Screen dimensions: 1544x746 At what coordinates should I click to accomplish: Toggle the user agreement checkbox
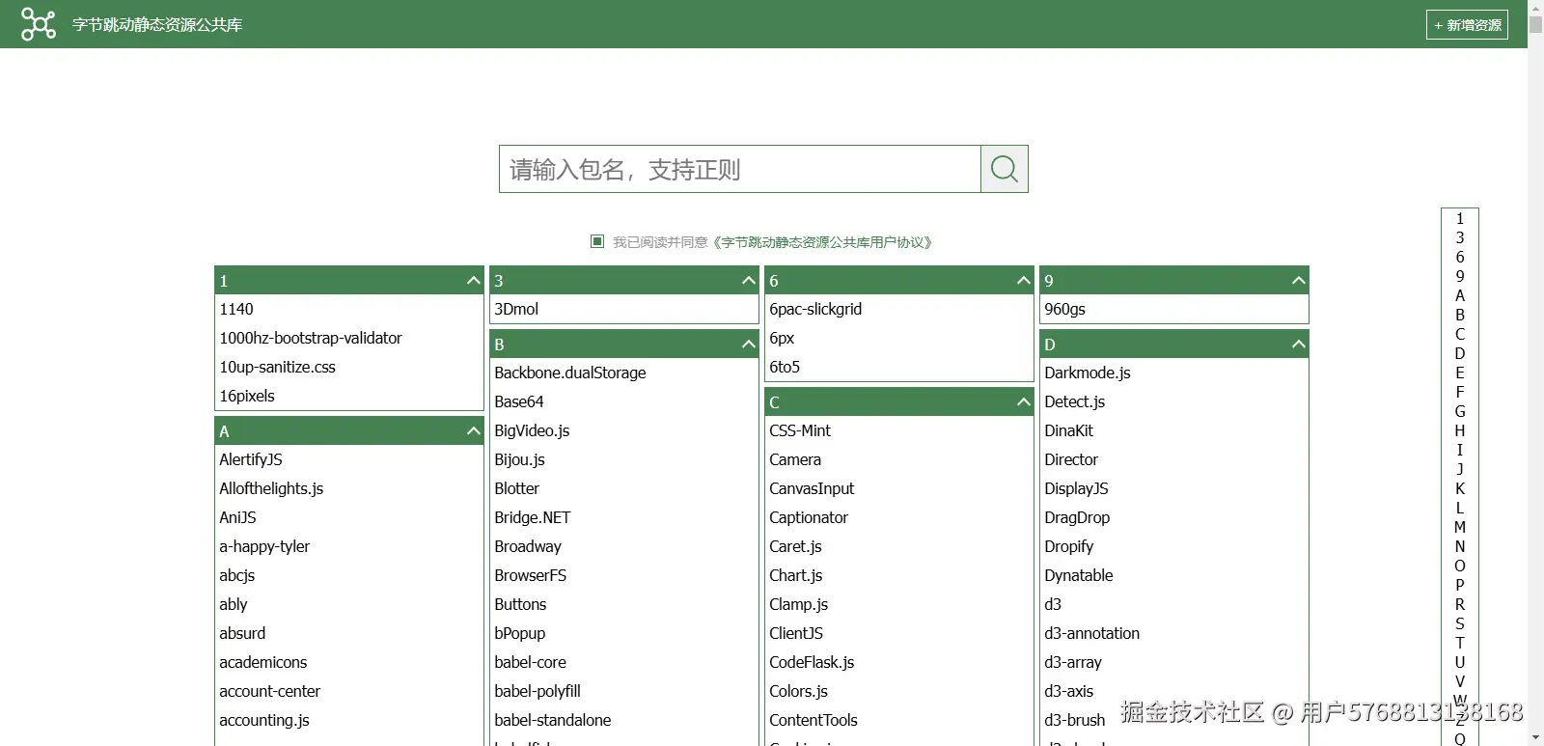(597, 241)
